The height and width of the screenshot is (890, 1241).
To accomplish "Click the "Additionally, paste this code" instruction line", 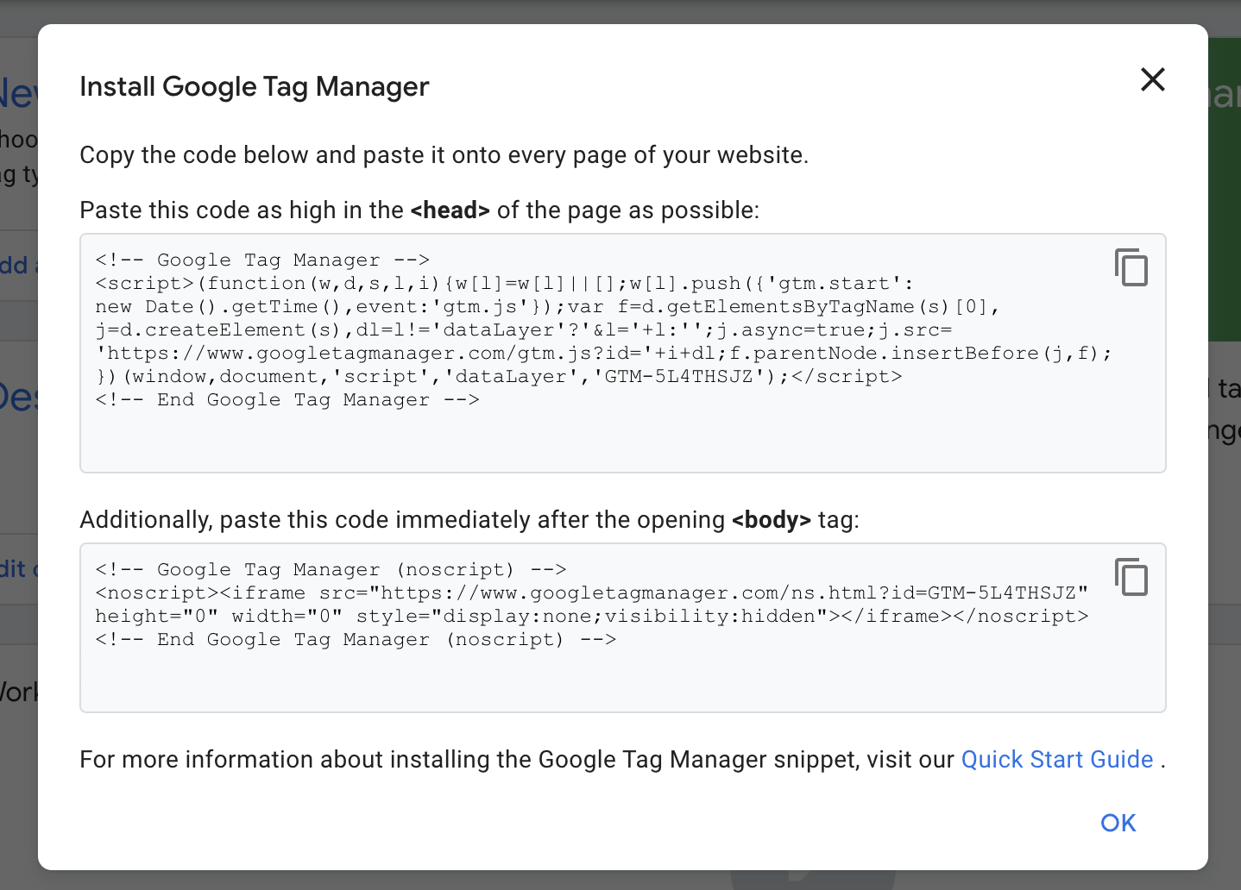I will point(402,520).
